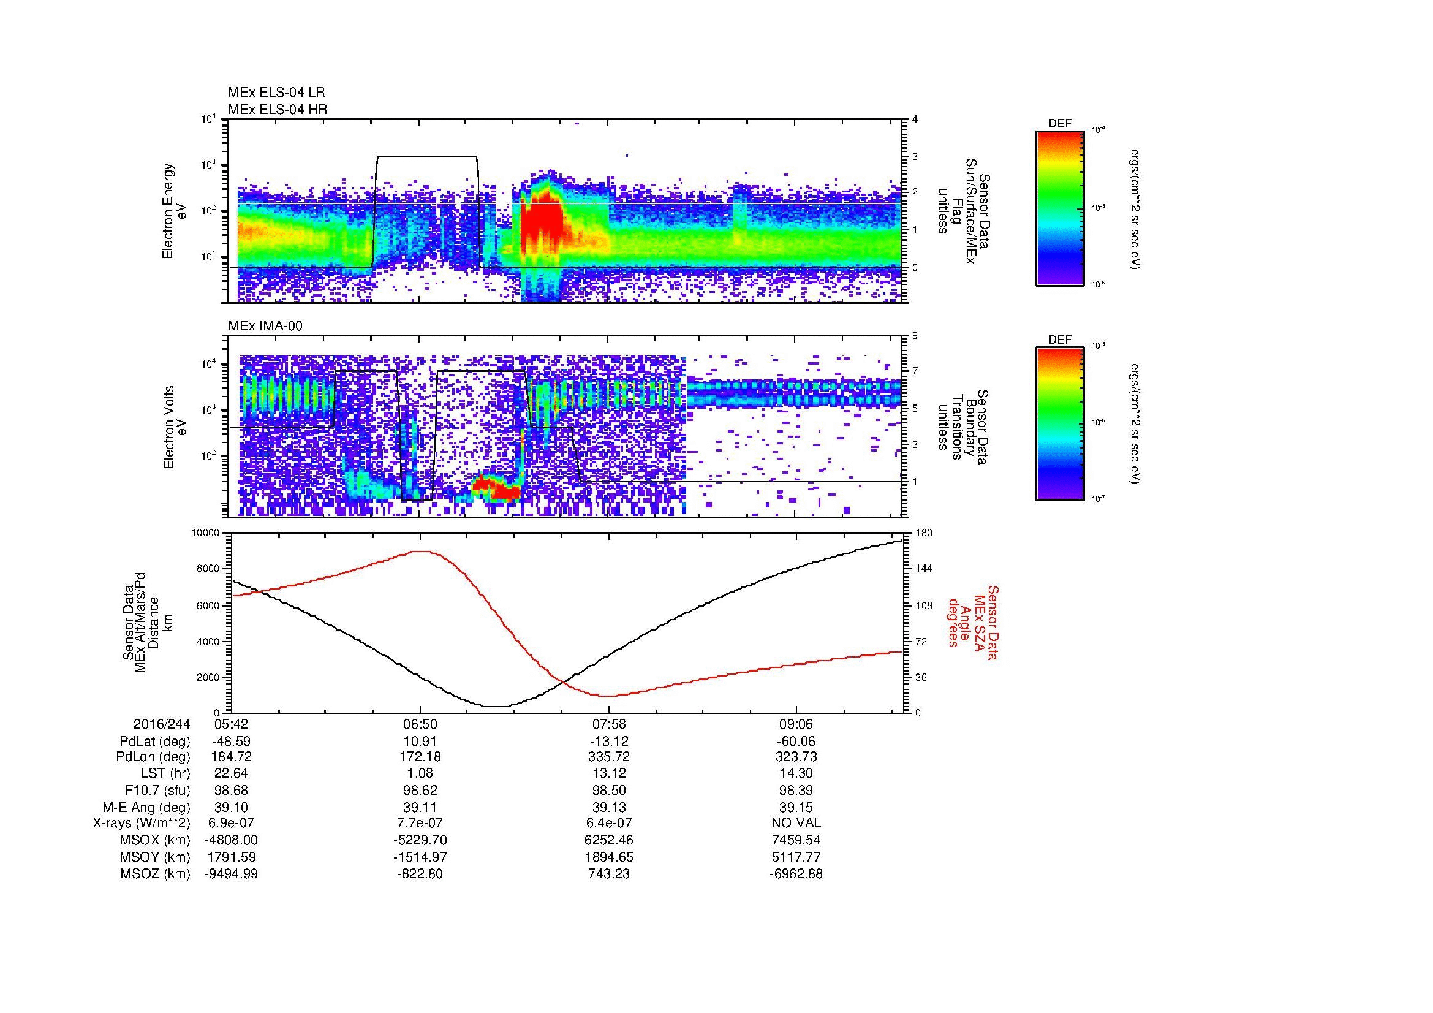
Task: Click the X-rays value '7.7e-07'
Action: click(x=420, y=823)
